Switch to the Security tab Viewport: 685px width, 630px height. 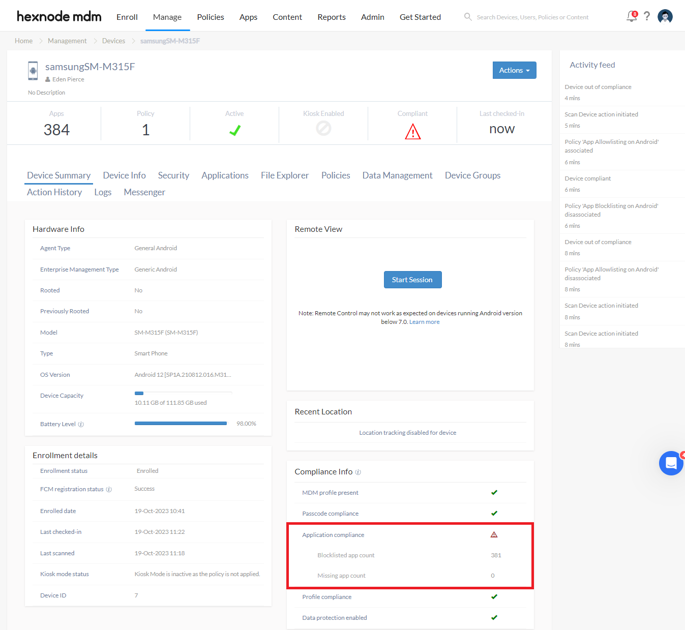[x=173, y=175]
